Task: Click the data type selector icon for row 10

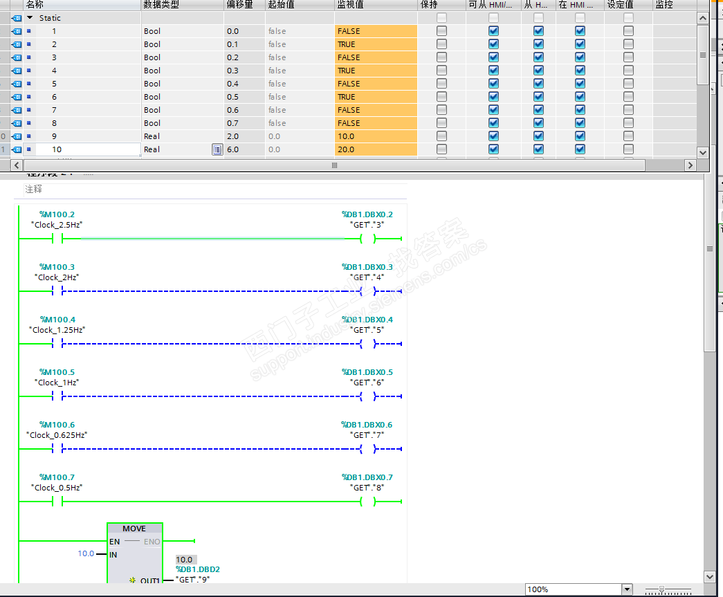Action: (x=217, y=149)
